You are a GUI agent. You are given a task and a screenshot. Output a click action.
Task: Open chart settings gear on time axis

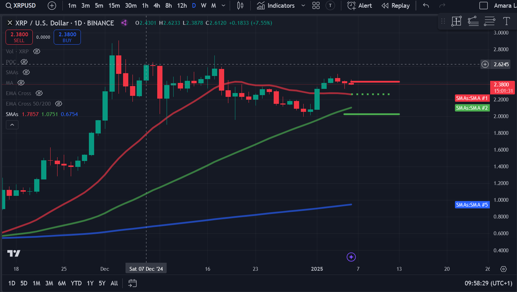click(x=503, y=269)
